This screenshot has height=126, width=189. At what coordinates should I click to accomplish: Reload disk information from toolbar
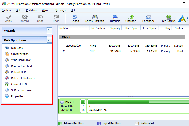point(75,19)
